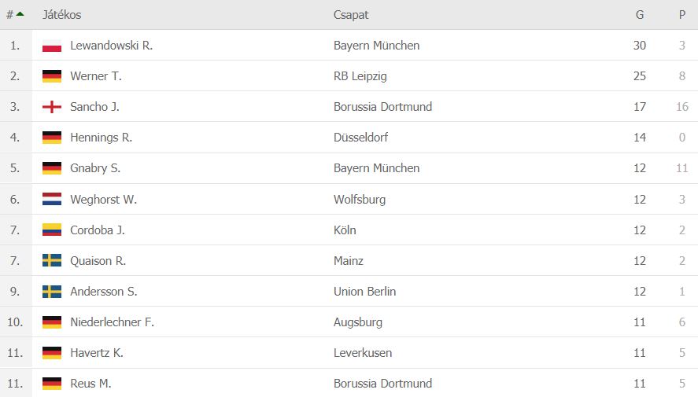
Task: Sort by the Játékos column header
Action: [62, 15]
